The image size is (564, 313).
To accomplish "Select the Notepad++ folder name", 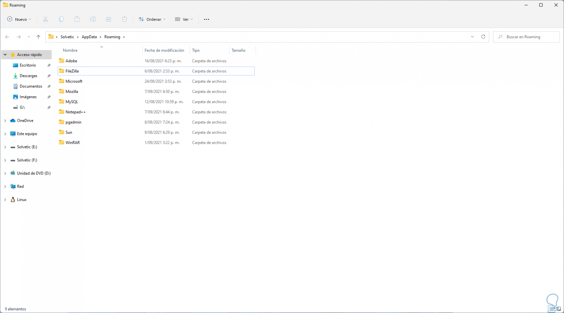I will (76, 112).
